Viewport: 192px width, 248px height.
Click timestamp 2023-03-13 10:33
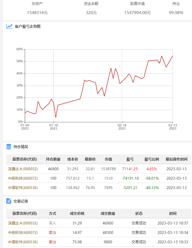pyautogui.click(x=173, y=242)
